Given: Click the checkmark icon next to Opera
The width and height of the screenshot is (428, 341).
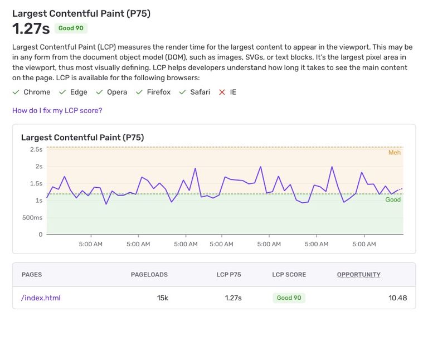Looking at the screenshot, I should pos(99,92).
